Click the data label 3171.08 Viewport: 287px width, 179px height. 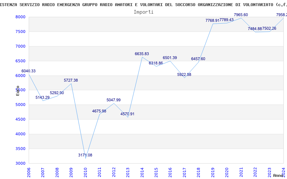pos(85,155)
